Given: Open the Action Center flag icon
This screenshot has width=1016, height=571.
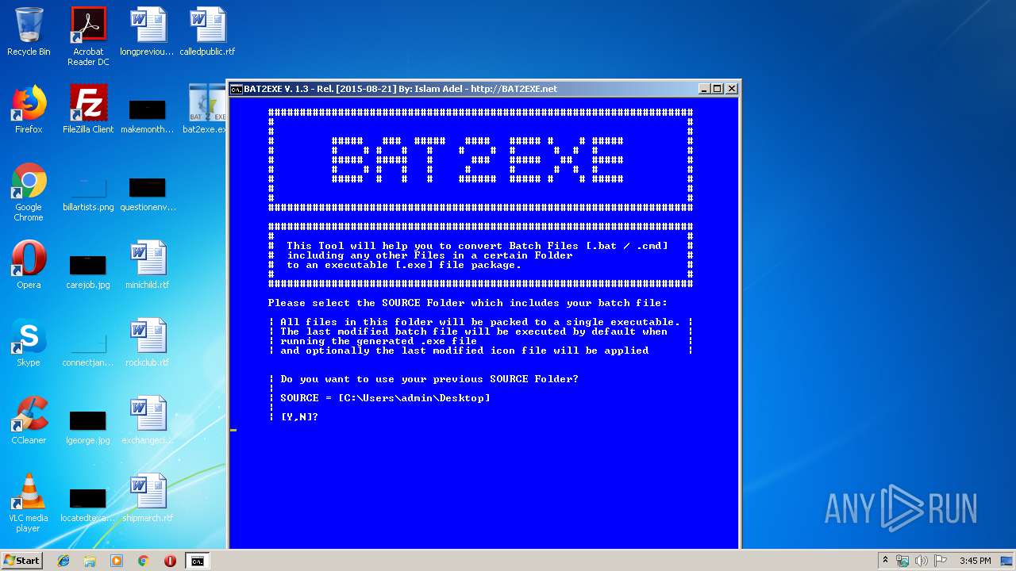Looking at the screenshot, I should [941, 561].
